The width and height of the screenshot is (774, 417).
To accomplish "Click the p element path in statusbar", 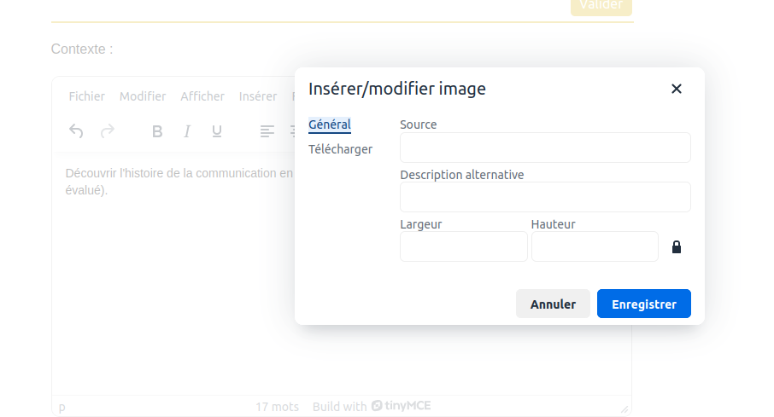I will [x=62, y=407].
